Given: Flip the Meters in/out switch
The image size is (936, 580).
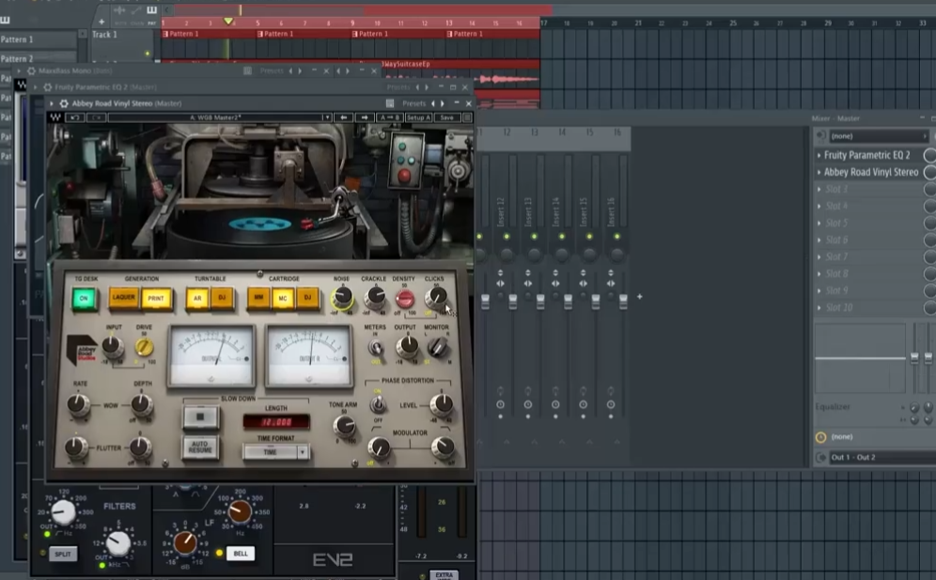Looking at the screenshot, I should click(x=376, y=347).
